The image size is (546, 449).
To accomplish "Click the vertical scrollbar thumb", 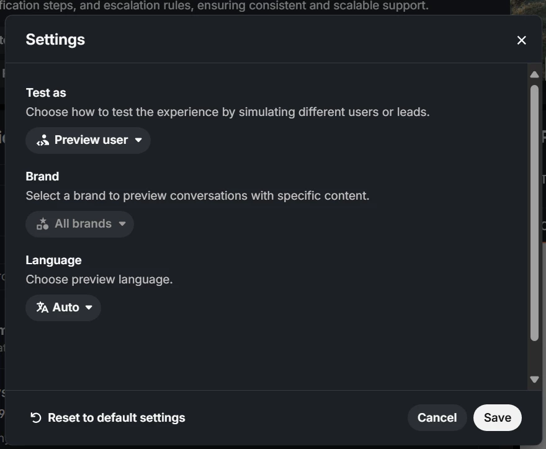I will tap(534, 213).
